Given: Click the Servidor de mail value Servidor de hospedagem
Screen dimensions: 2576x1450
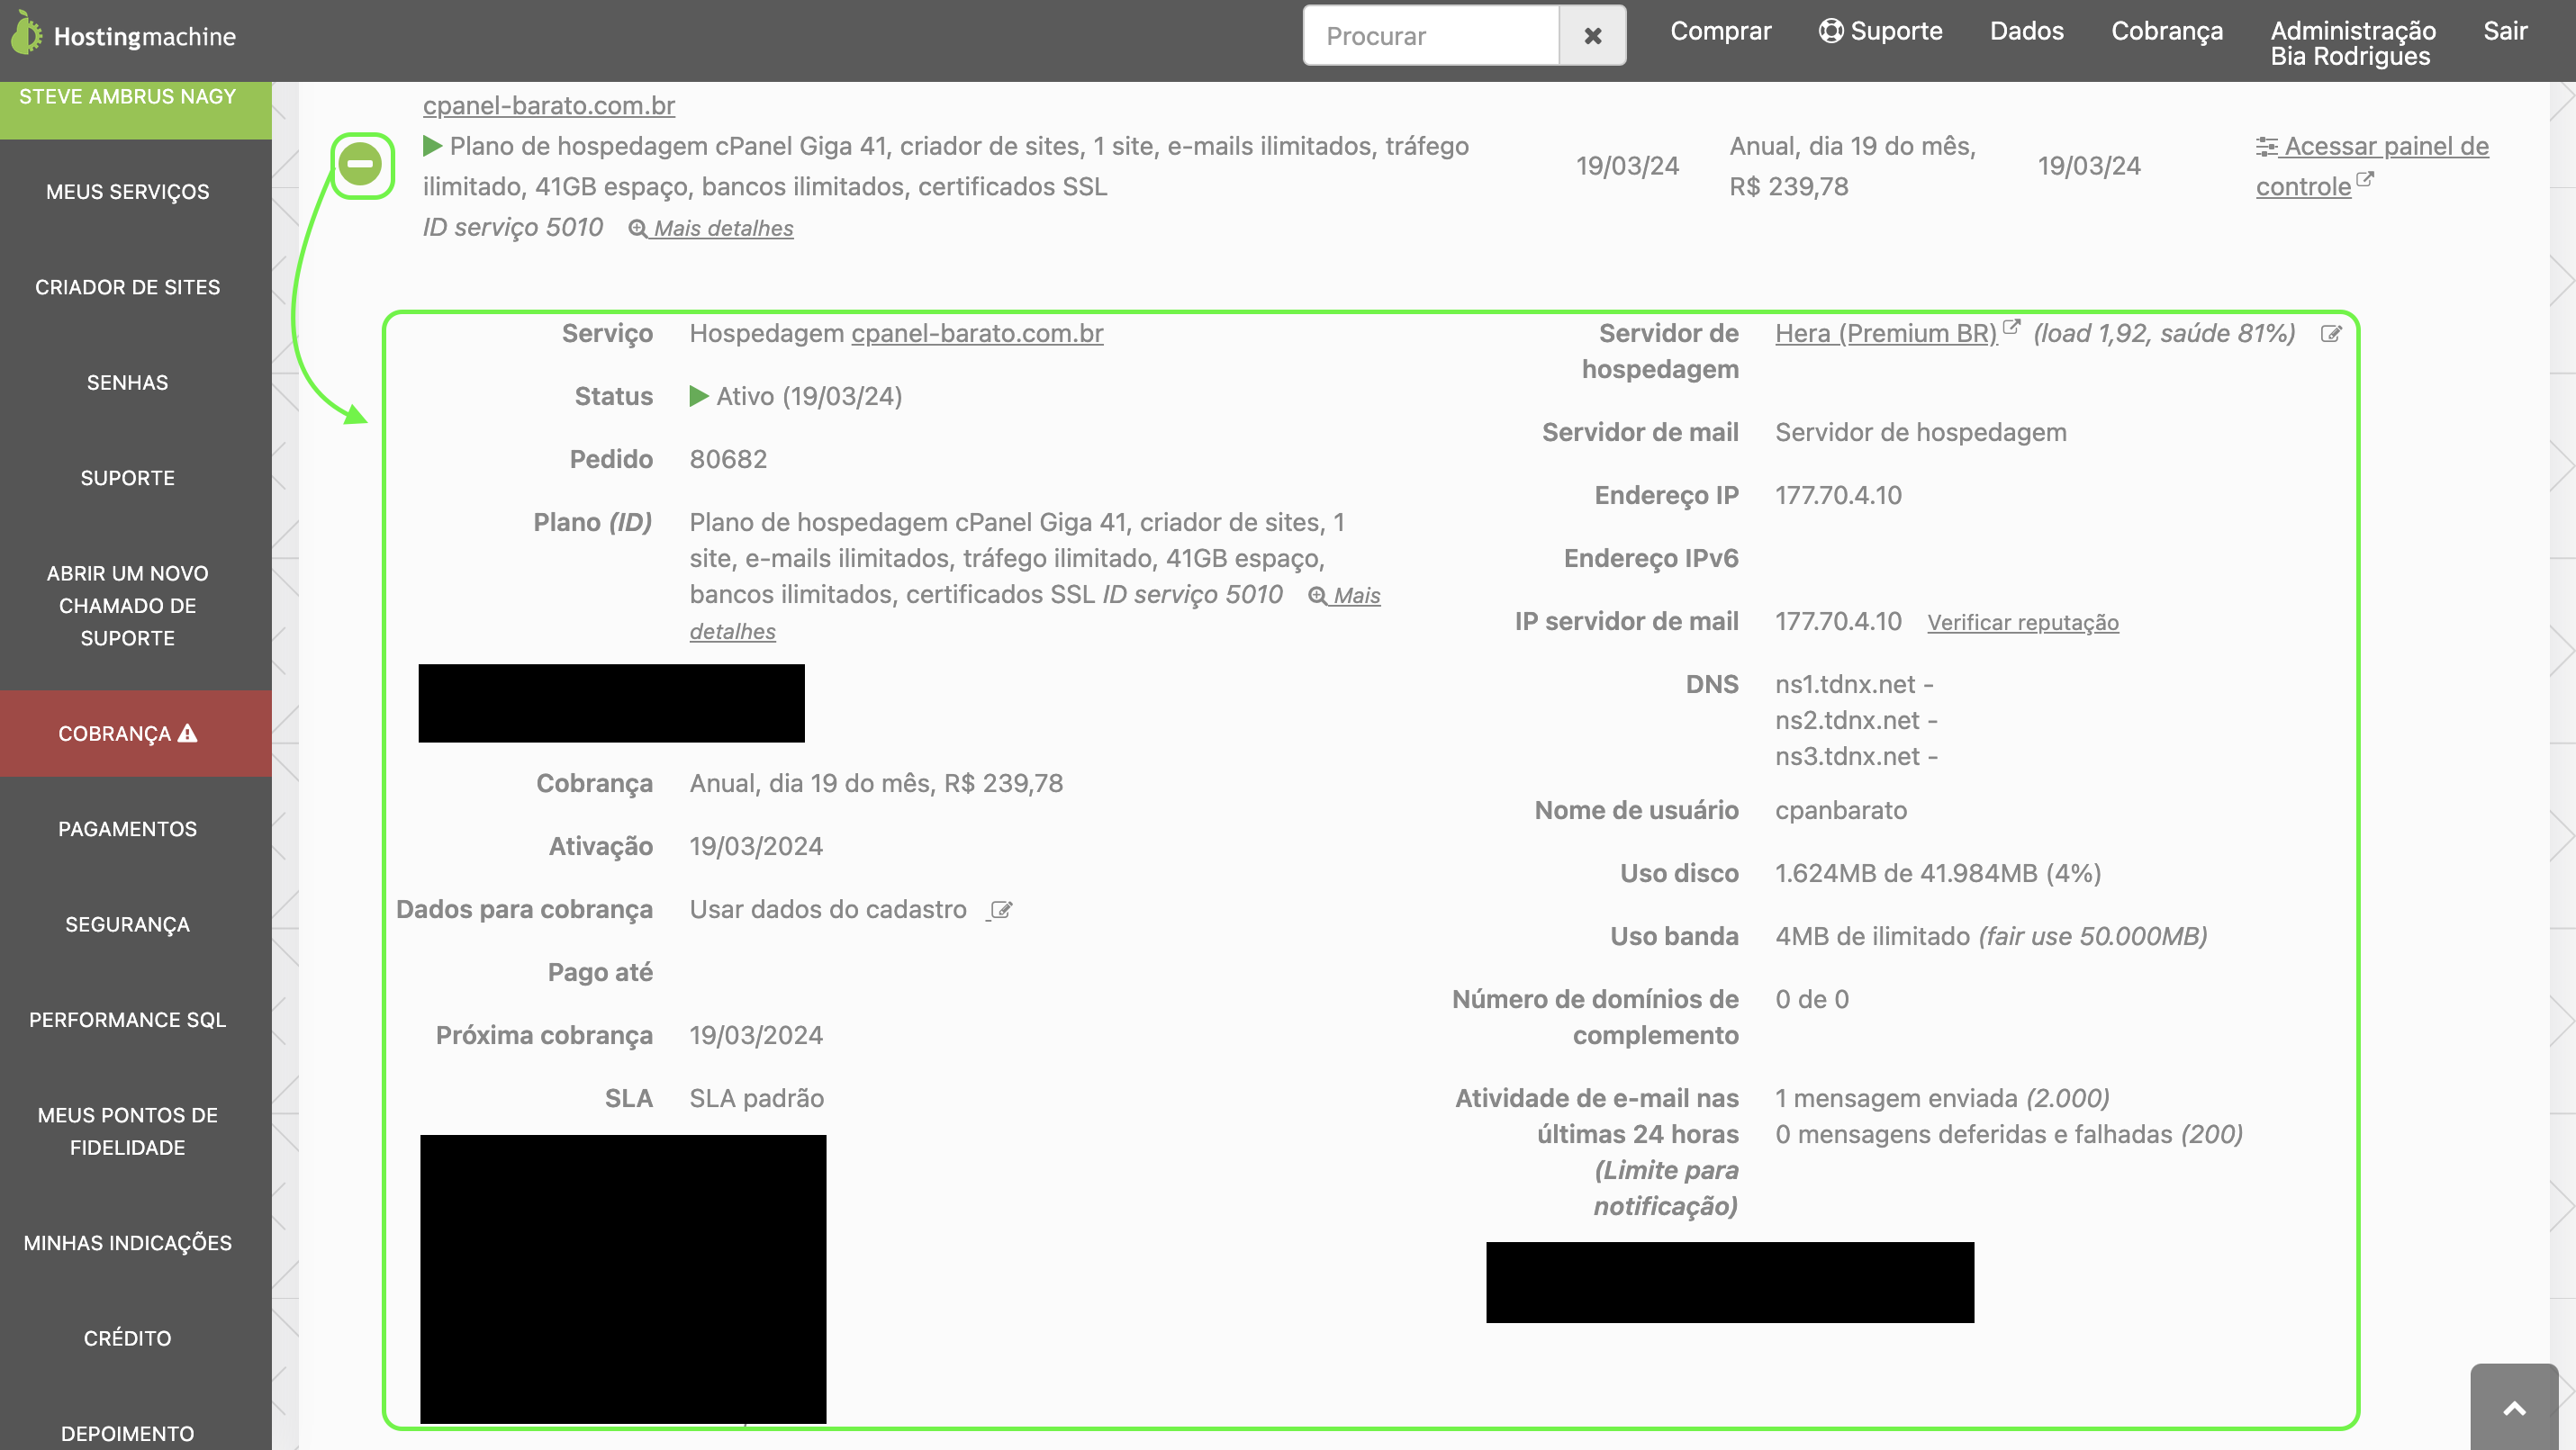Looking at the screenshot, I should [x=1921, y=433].
